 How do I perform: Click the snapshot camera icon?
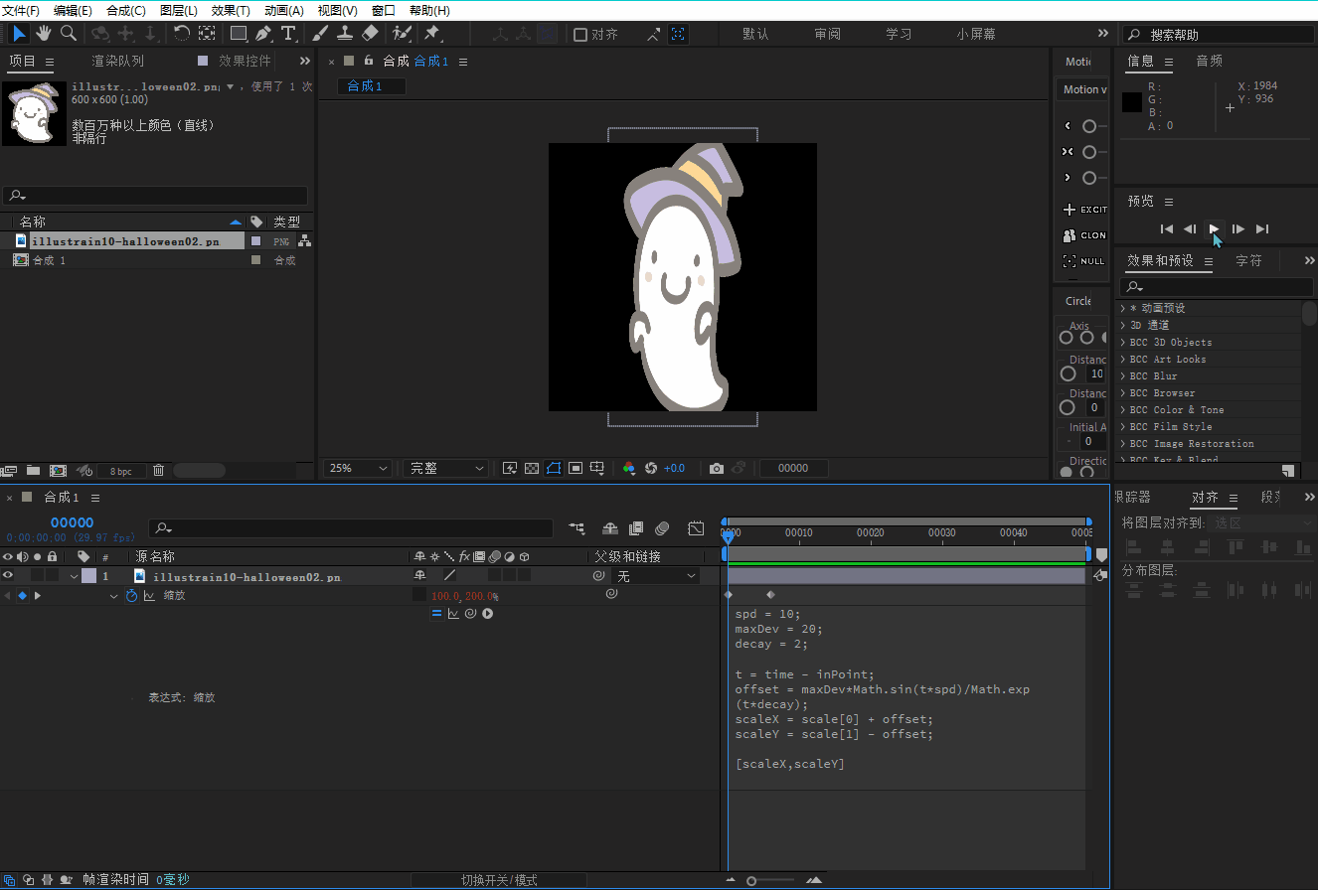click(716, 468)
